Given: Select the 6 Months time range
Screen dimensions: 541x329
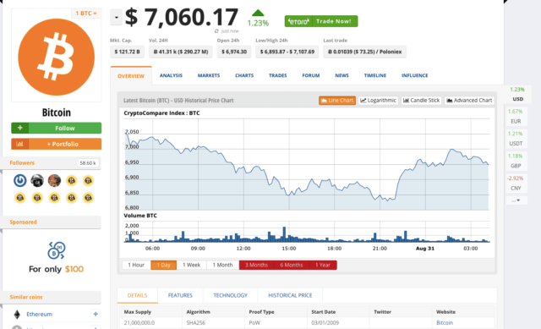Looking at the screenshot, I should 292,265.
